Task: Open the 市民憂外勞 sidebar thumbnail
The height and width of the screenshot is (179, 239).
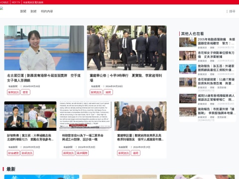Action: (188, 112)
